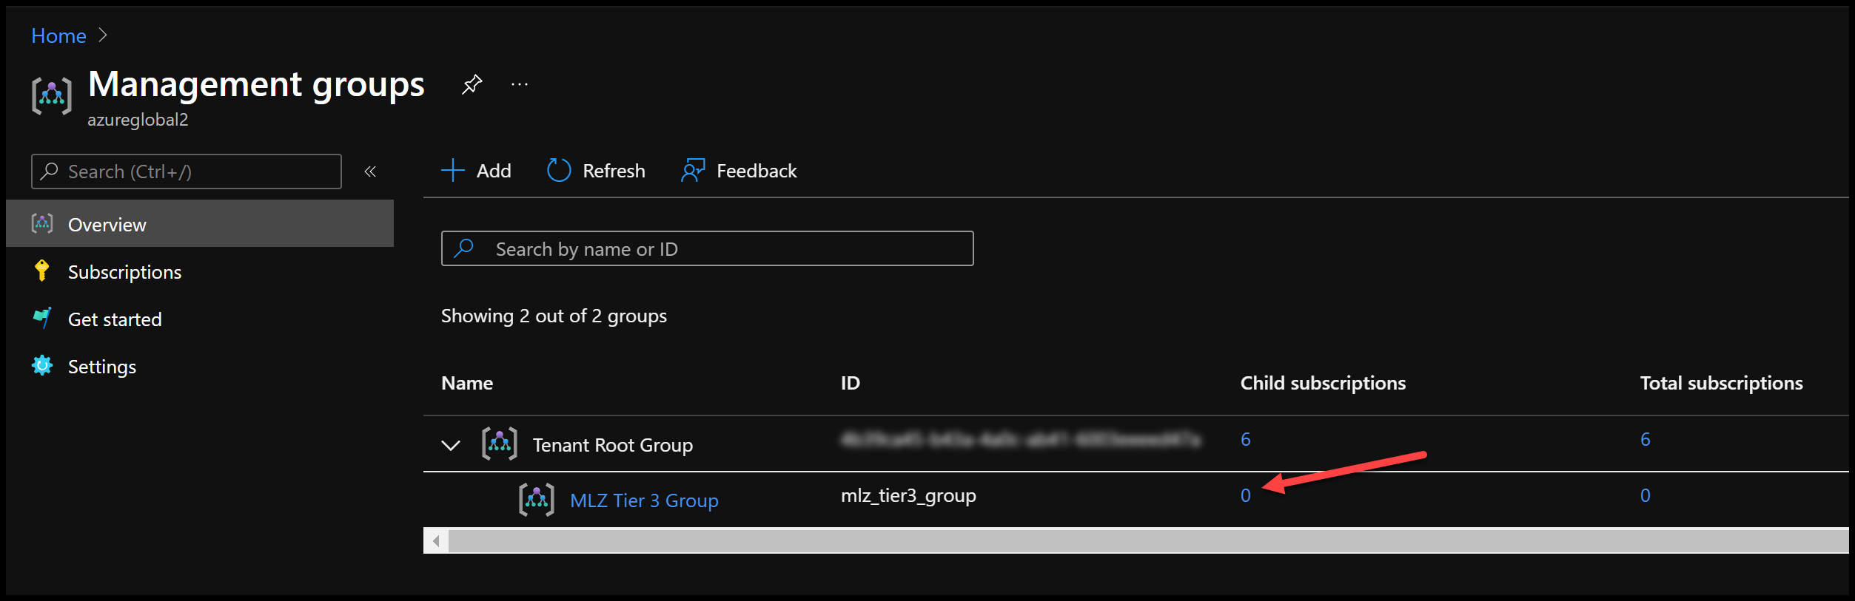Click the Get started flag icon
1855x601 pixels.
(42, 318)
